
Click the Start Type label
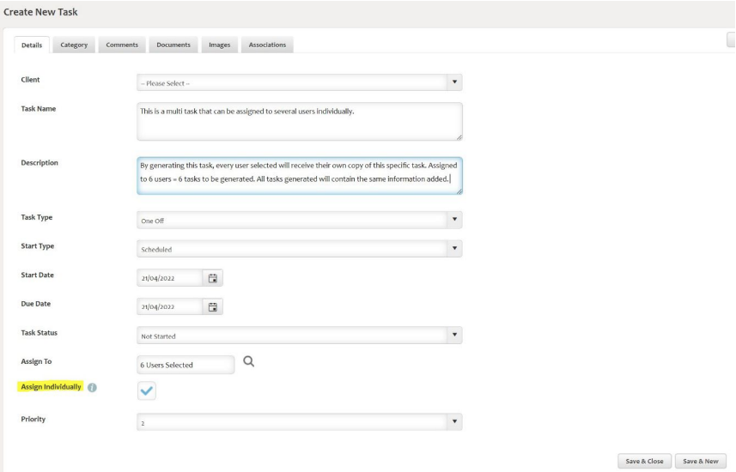(x=38, y=245)
